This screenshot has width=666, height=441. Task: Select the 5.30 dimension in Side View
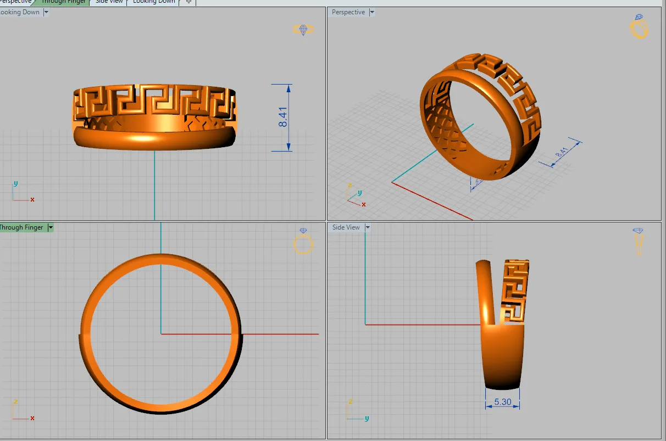pos(503,402)
